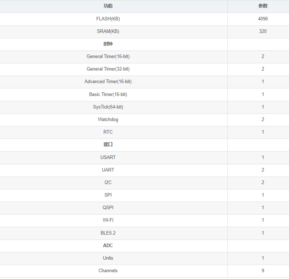The width and height of the screenshot is (289, 279).
Task: Click the 接口 section heading
Action: click(x=108, y=144)
